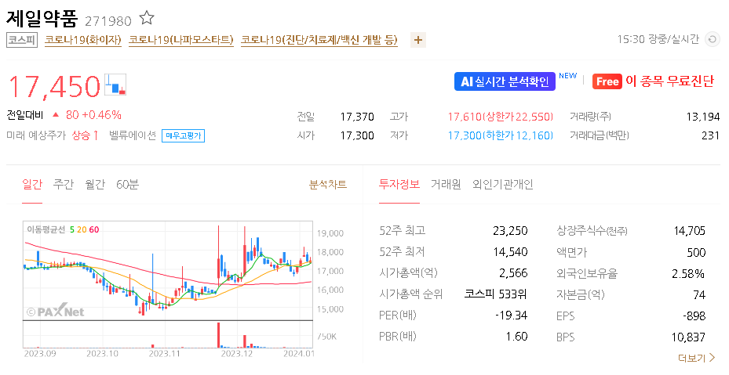Click the 고가 value 17,610(상한가22,550)
The width and height of the screenshot is (729, 375).
coord(501,117)
